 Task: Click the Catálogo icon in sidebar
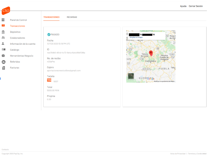3,50
